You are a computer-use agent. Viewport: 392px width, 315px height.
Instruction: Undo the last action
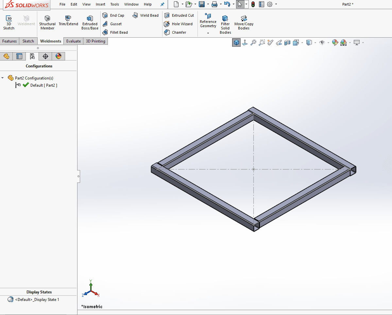[227, 4]
